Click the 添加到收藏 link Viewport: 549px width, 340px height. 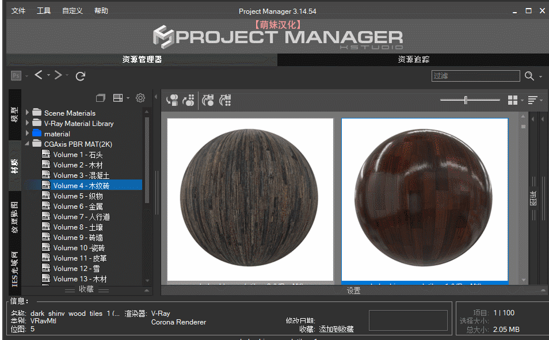335,330
